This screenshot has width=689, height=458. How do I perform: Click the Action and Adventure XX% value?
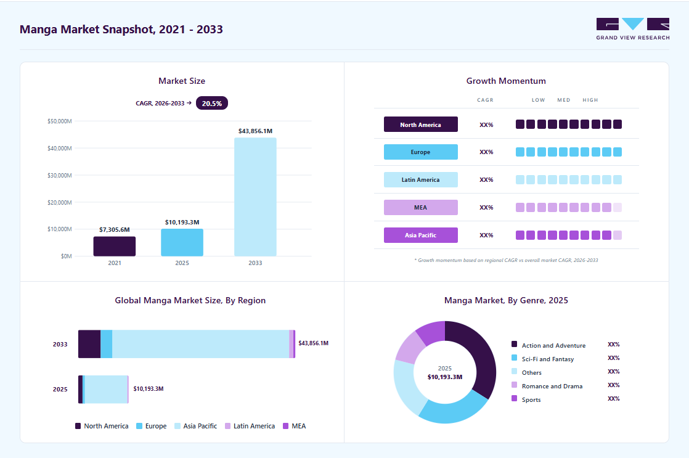click(x=613, y=345)
